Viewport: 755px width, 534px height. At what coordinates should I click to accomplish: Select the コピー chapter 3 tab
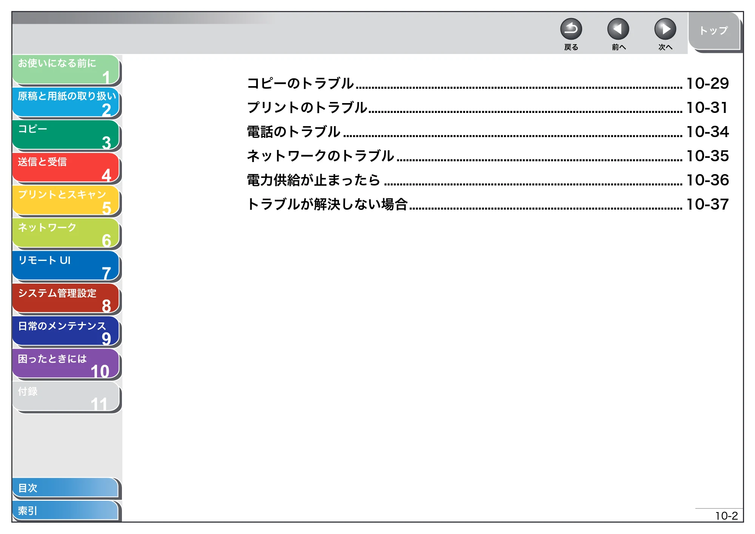coord(66,135)
